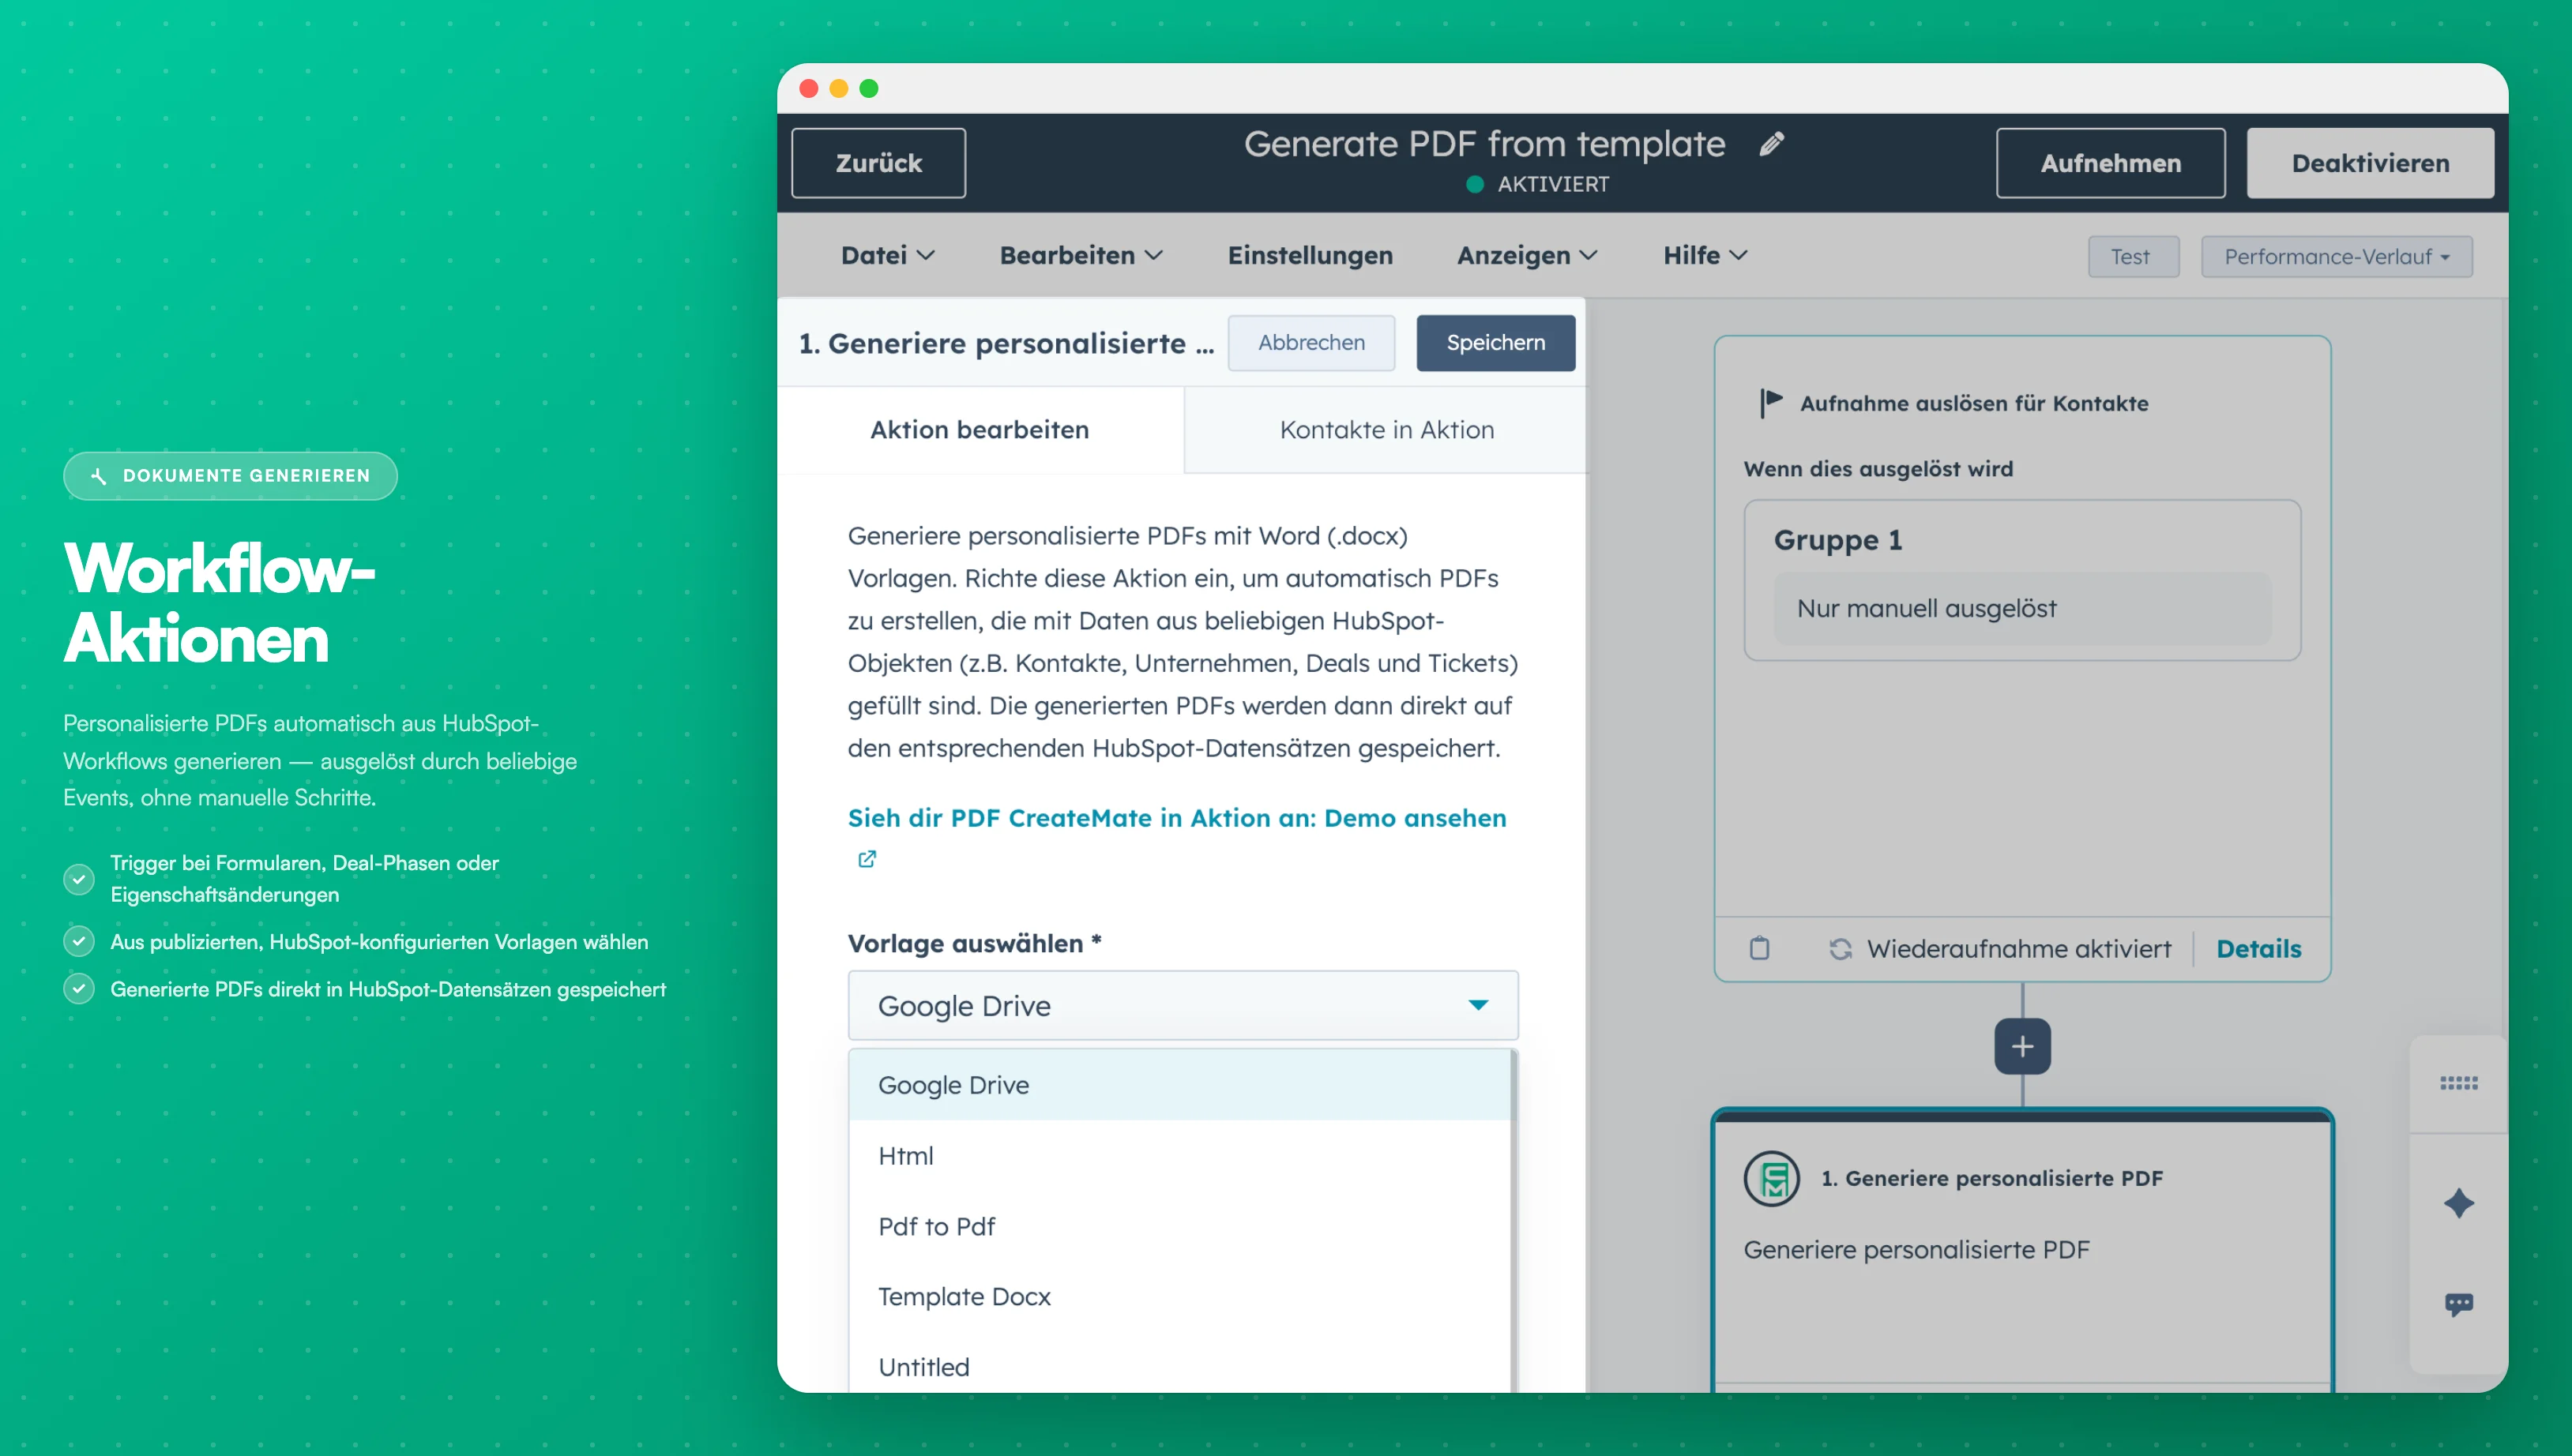Expand the Performance-Verlauf dropdown

tap(2336, 257)
